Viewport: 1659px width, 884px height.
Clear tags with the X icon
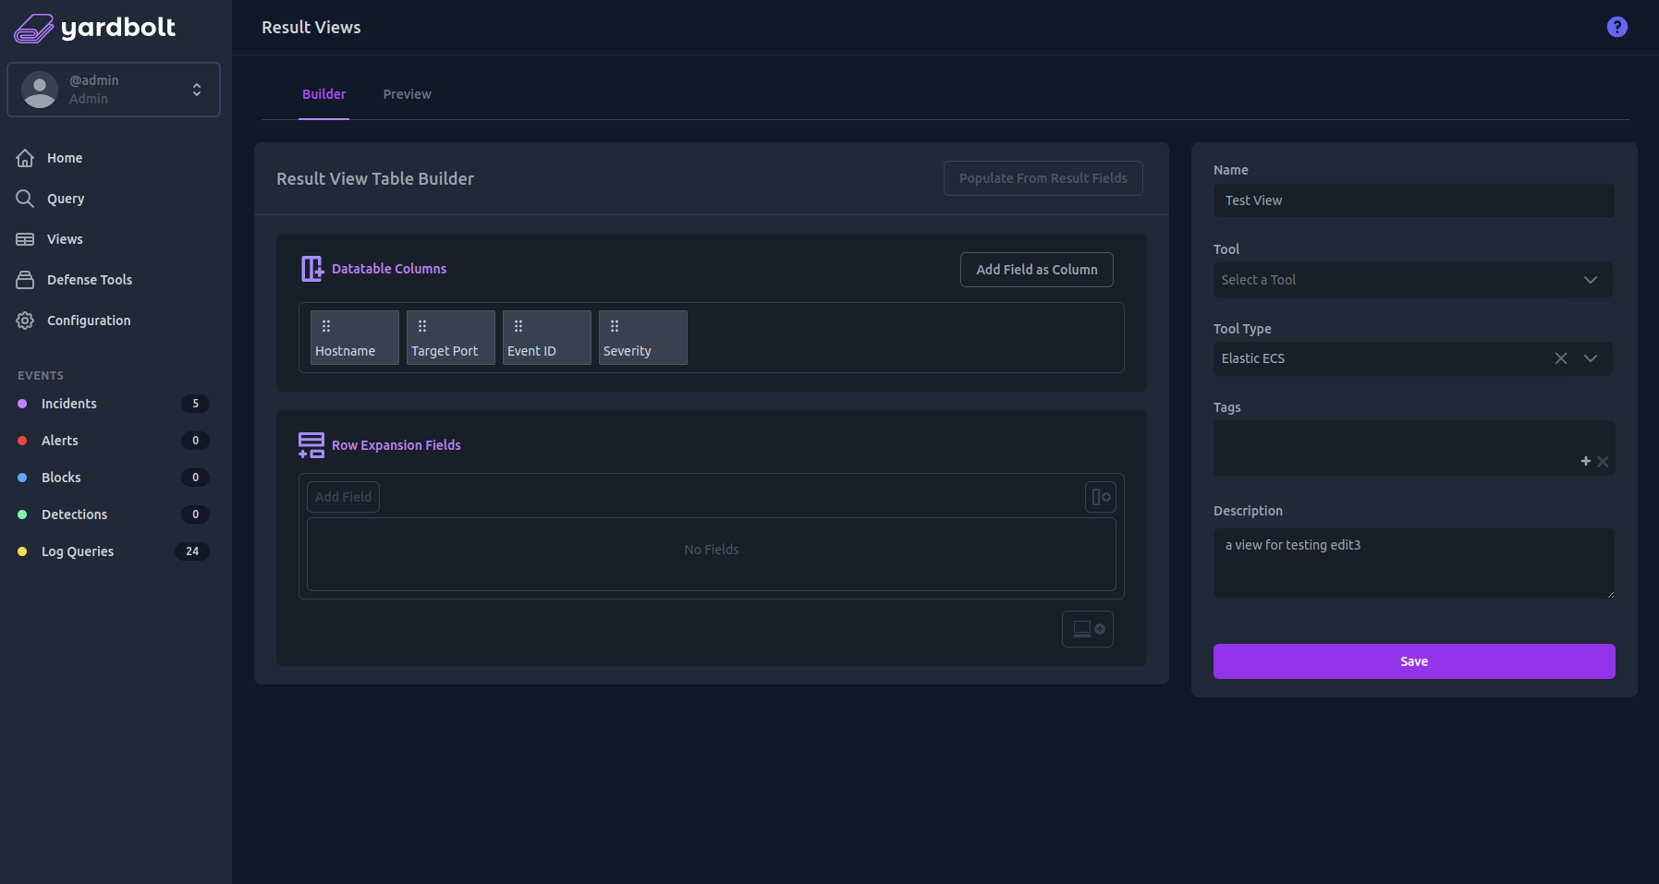(1603, 462)
